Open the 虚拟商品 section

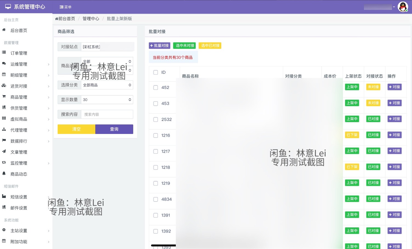coord(19,119)
